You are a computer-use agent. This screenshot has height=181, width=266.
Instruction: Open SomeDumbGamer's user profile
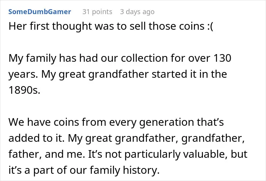[x=40, y=12]
